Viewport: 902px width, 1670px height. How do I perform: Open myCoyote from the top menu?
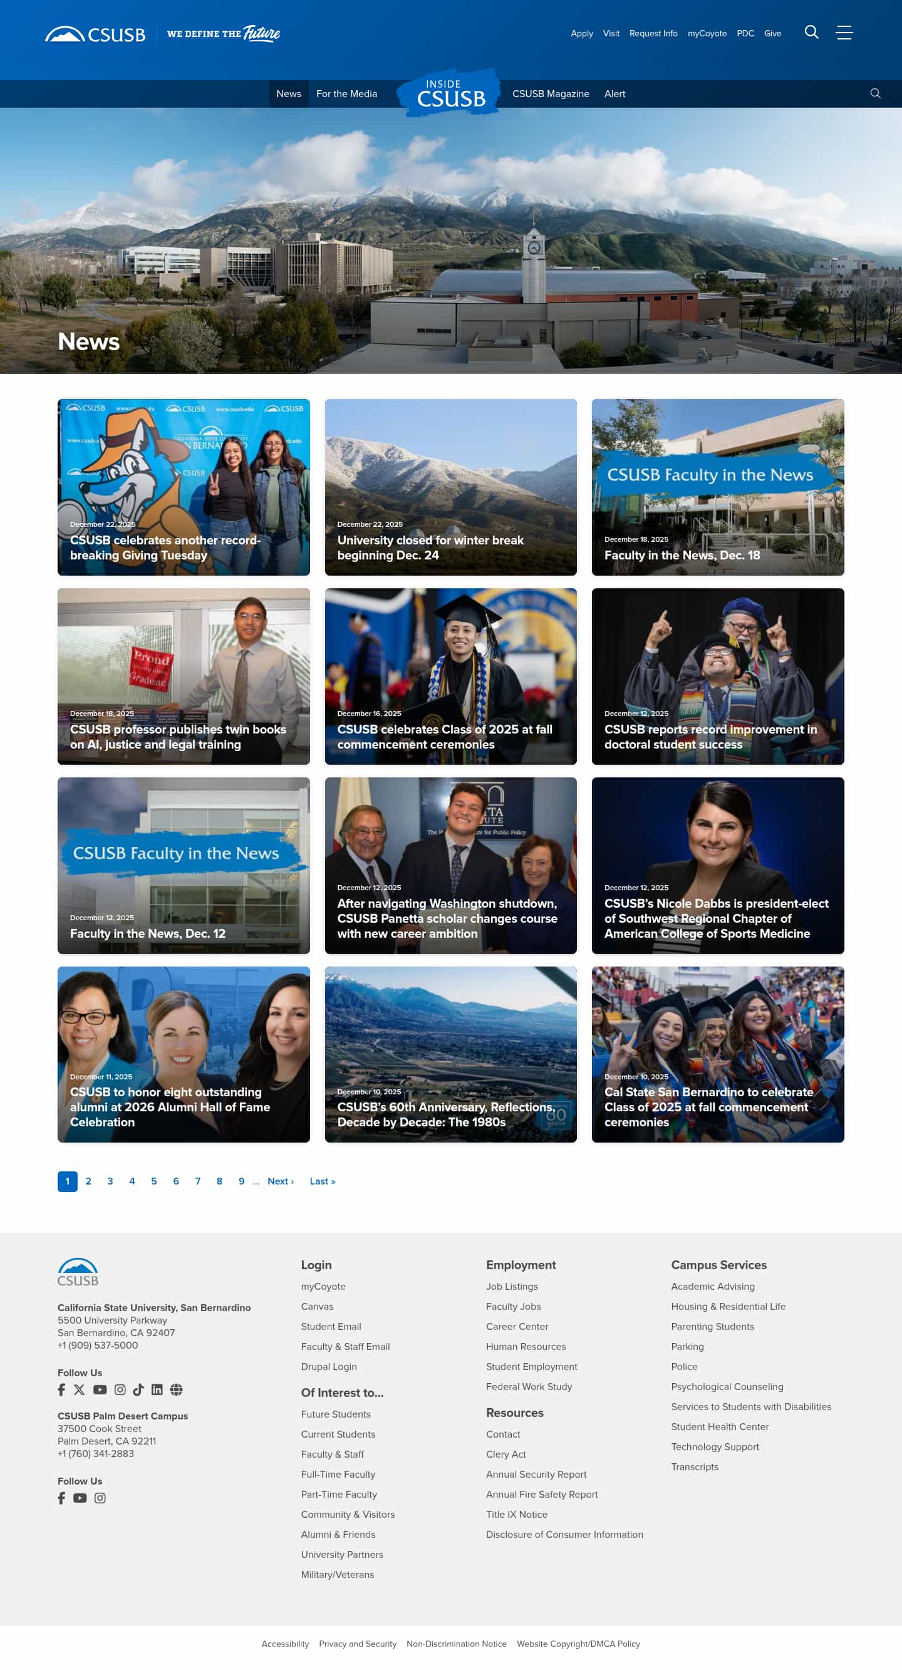(x=707, y=33)
